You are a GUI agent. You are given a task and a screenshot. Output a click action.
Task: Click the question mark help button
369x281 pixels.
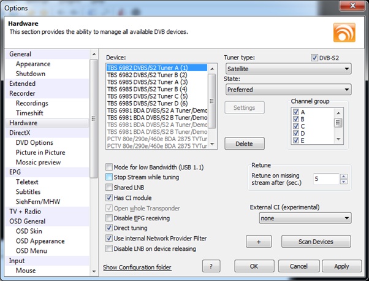pos(211,266)
